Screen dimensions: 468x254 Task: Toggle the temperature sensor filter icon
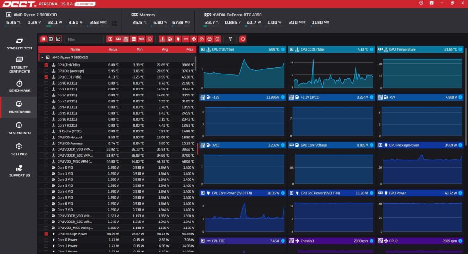162,39
